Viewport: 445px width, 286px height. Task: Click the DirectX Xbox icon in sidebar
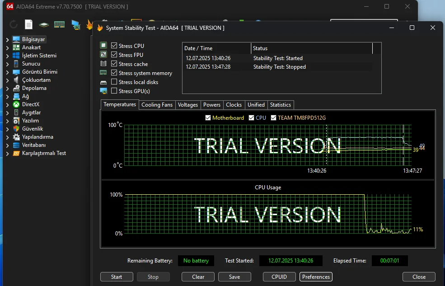(16, 104)
